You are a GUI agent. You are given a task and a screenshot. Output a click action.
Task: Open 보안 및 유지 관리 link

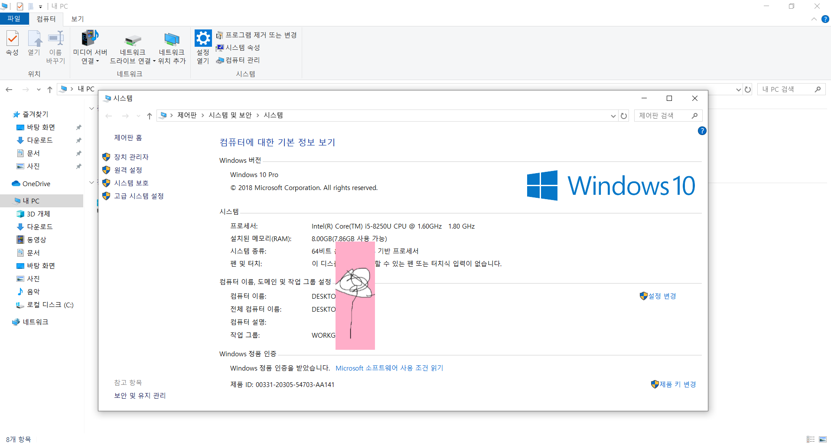click(x=140, y=396)
